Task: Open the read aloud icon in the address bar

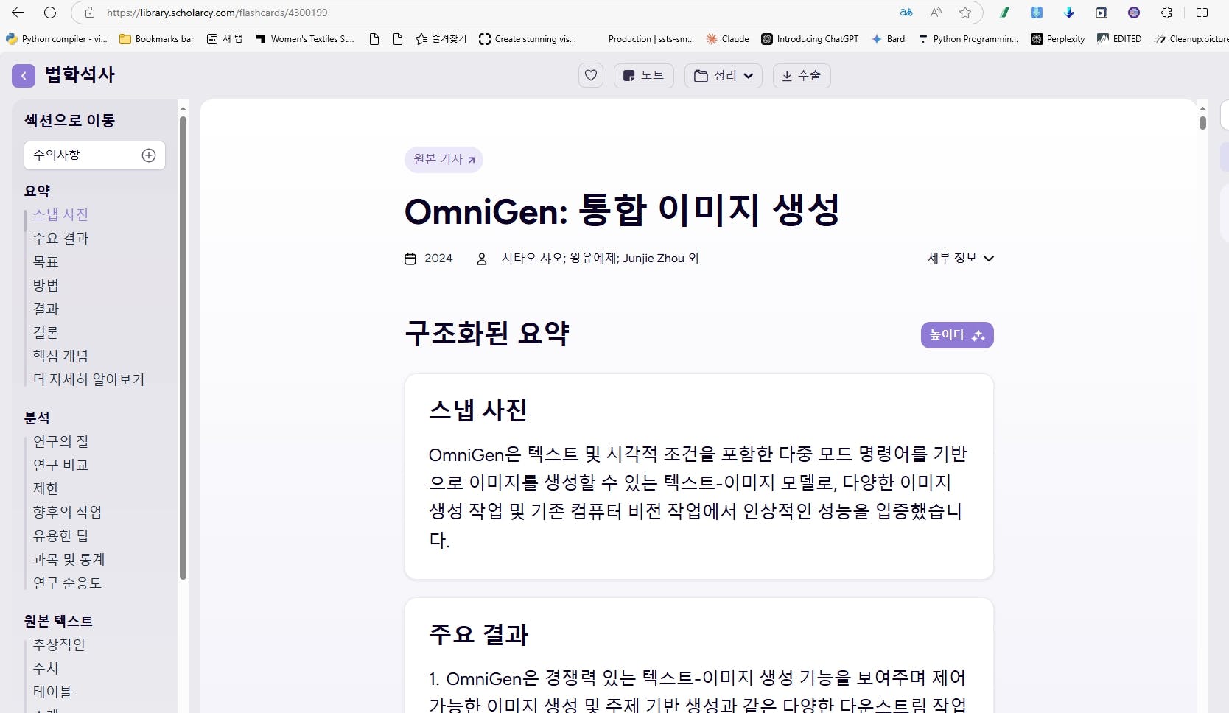Action: pos(936,13)
